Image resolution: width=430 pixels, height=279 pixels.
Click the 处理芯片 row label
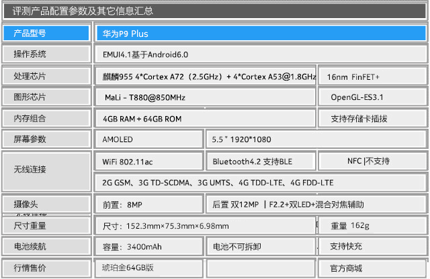(x=46, y=76)
